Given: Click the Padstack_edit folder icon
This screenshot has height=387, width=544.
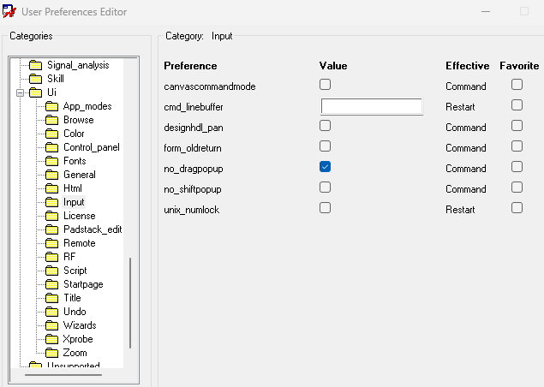Looking at the screenshot, I should tap(51, 229).
